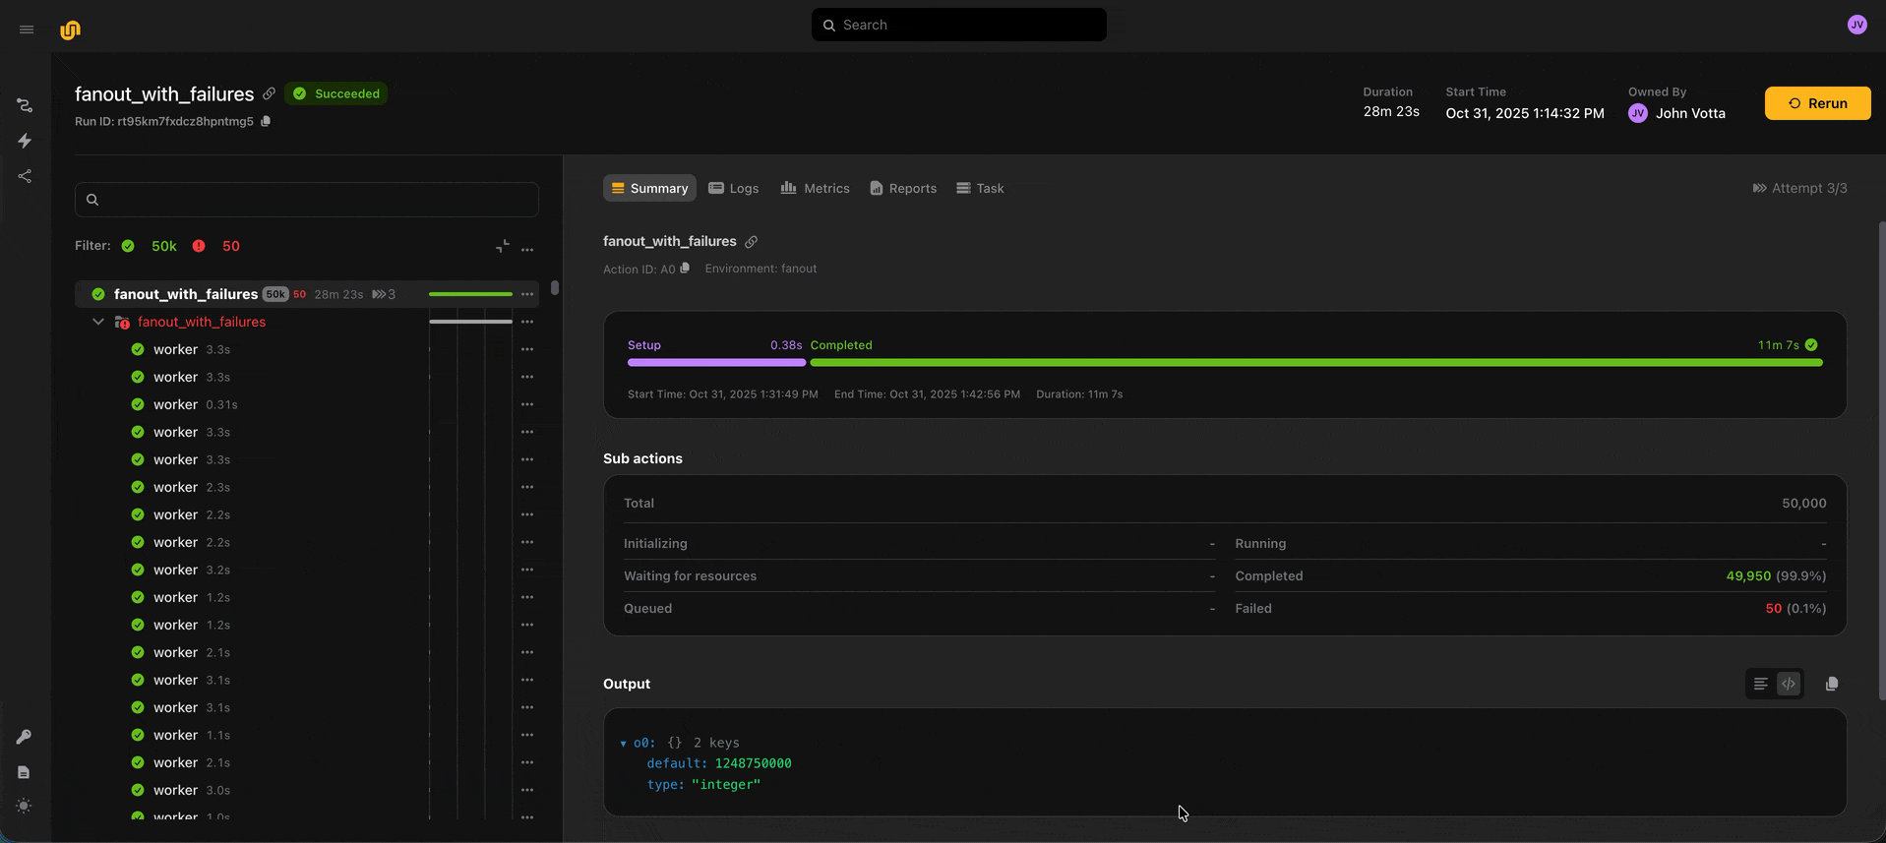Toggle the failed 50 filter

tap(217, 246)
